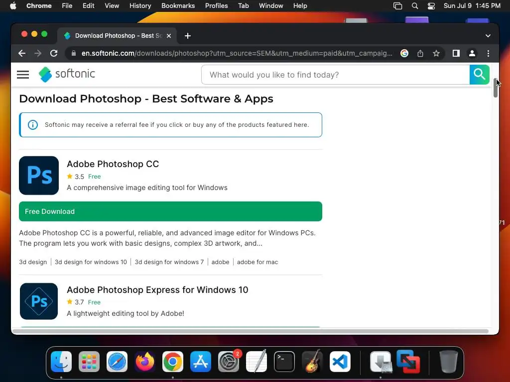
Task: Click Chrome icon in the dock
Action: pyautogui.click(x=173, y=362)
